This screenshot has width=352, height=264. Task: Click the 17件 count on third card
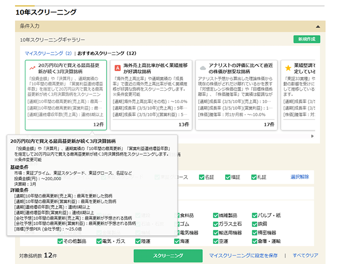269,124
